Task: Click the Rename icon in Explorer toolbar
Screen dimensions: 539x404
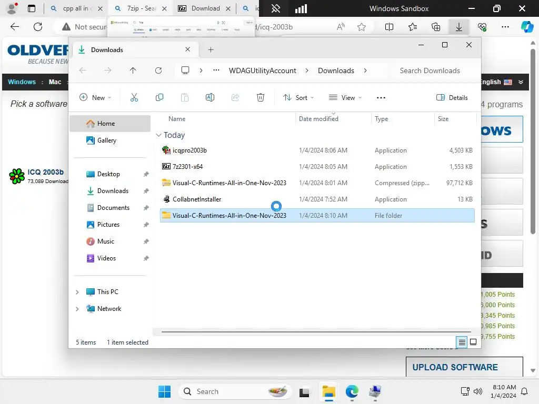Action: pyautogui.click(x=209, y=97)
